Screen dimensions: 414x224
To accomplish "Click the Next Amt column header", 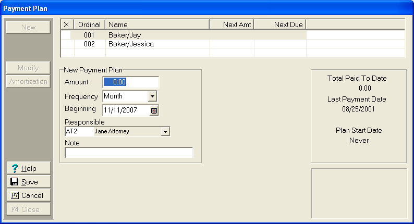I will (232, 24).
